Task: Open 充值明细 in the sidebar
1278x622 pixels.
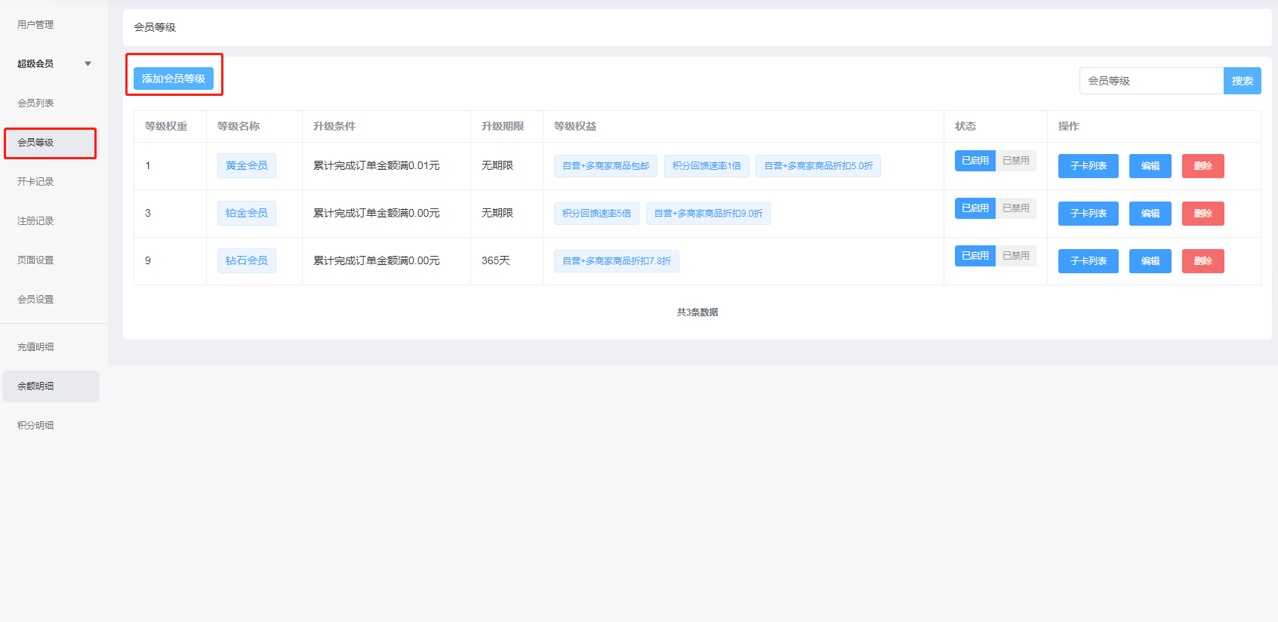Action: click(35, 347)
